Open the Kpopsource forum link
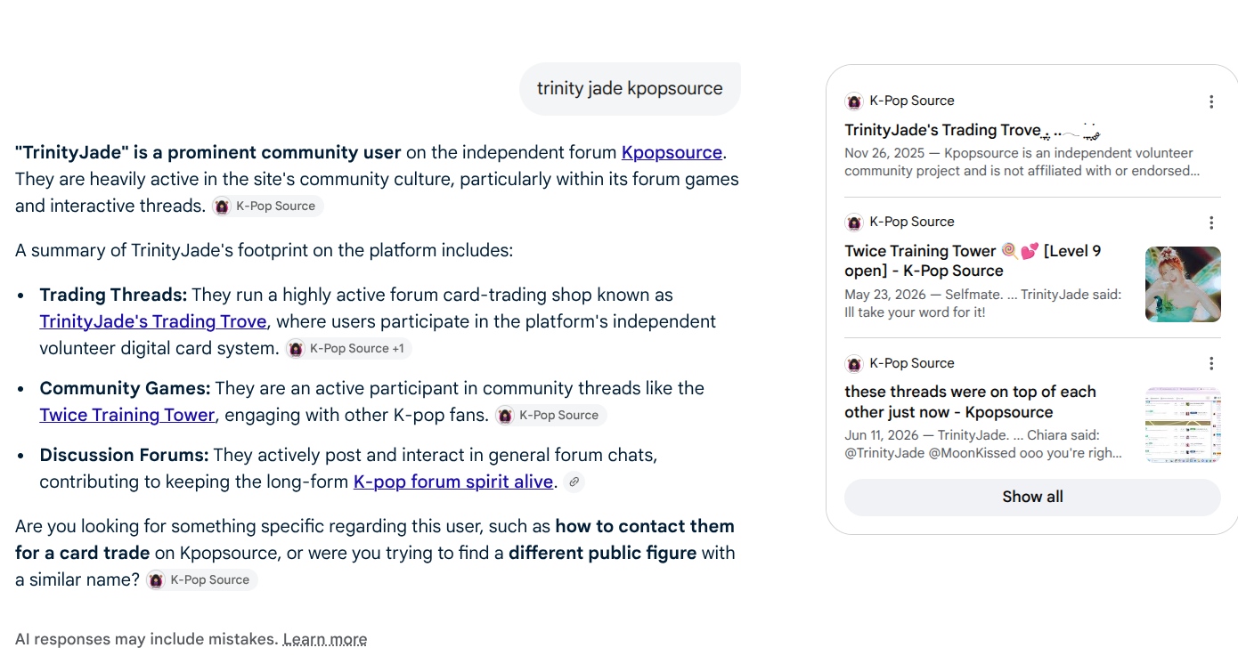 point(672,152)
